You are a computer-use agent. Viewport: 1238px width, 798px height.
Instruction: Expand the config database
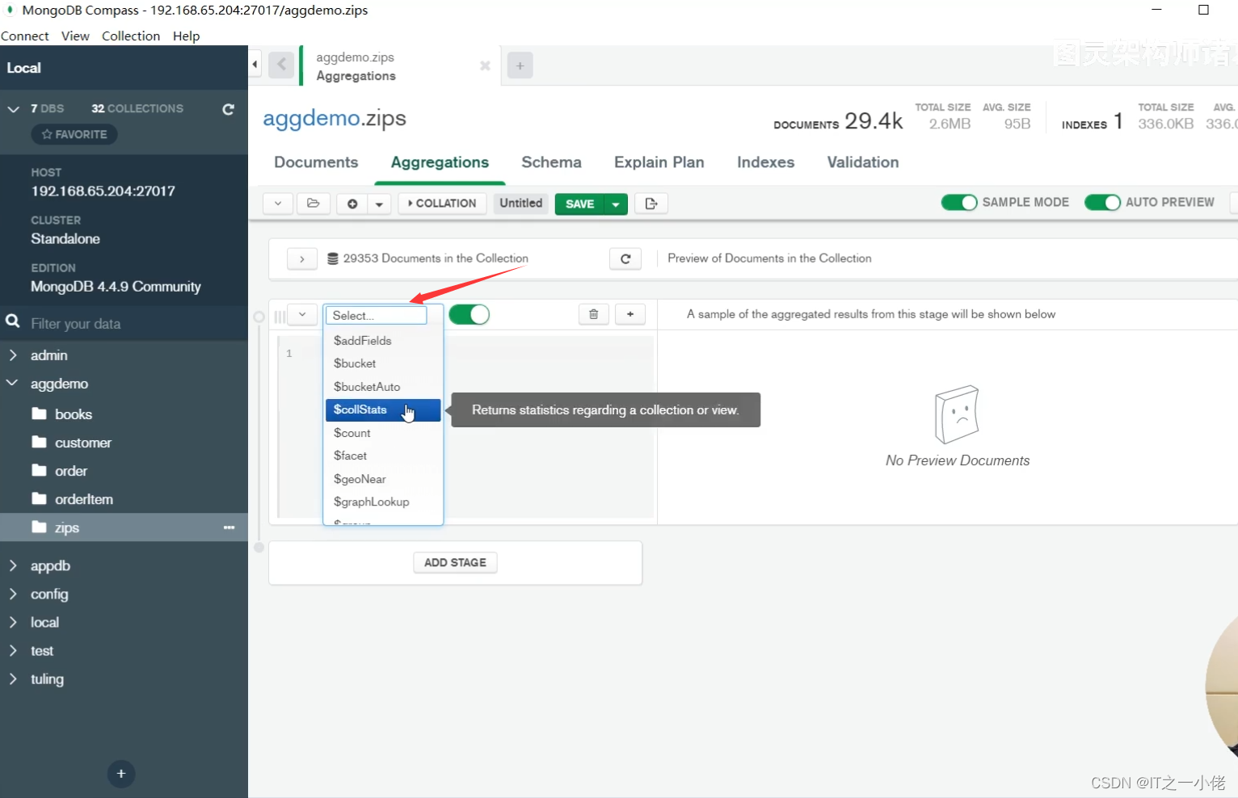click(13, 594)
